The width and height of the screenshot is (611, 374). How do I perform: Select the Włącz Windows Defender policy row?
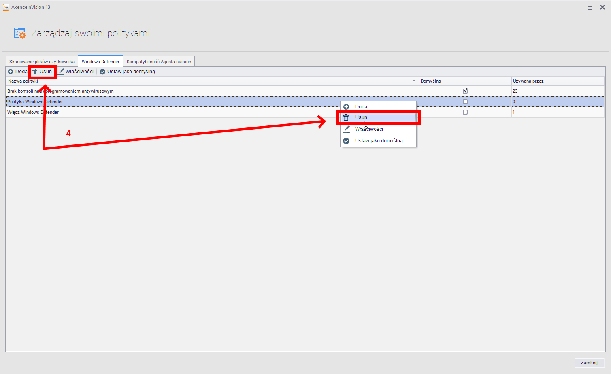click(x=162, y=112)
